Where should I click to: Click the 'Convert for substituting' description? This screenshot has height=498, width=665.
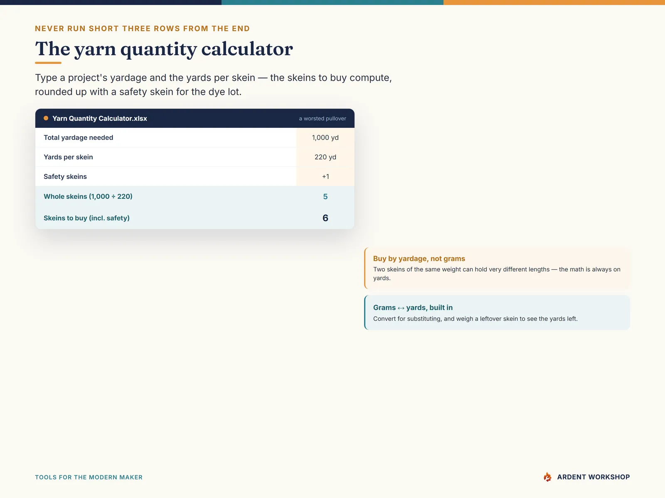tap(475, 319)
